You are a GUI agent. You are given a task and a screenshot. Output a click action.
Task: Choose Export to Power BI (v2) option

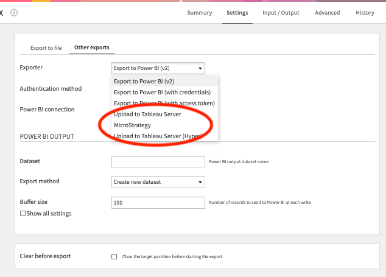coord(164,81)
